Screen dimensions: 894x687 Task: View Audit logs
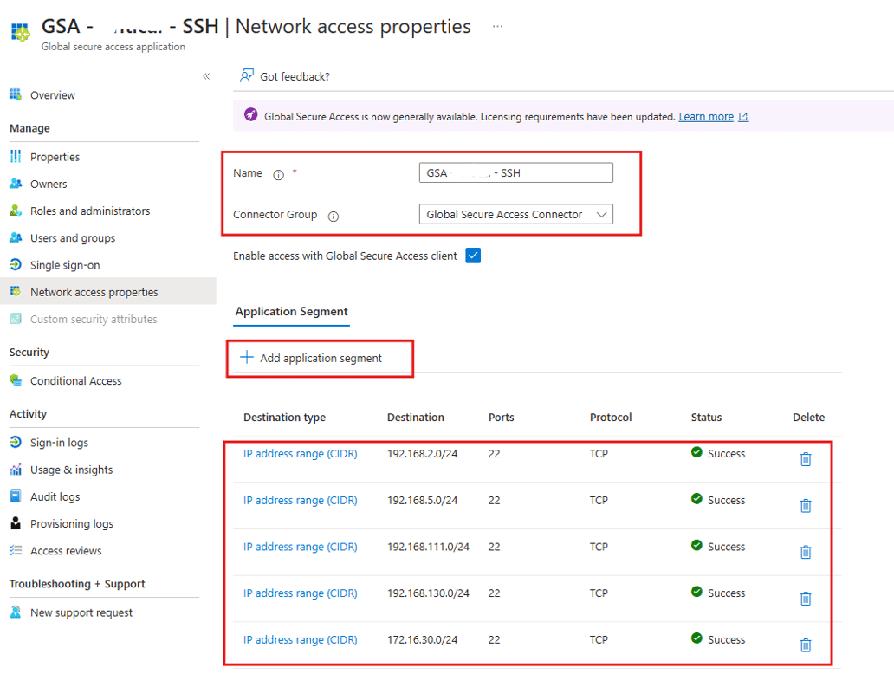[x=55, y=497]
